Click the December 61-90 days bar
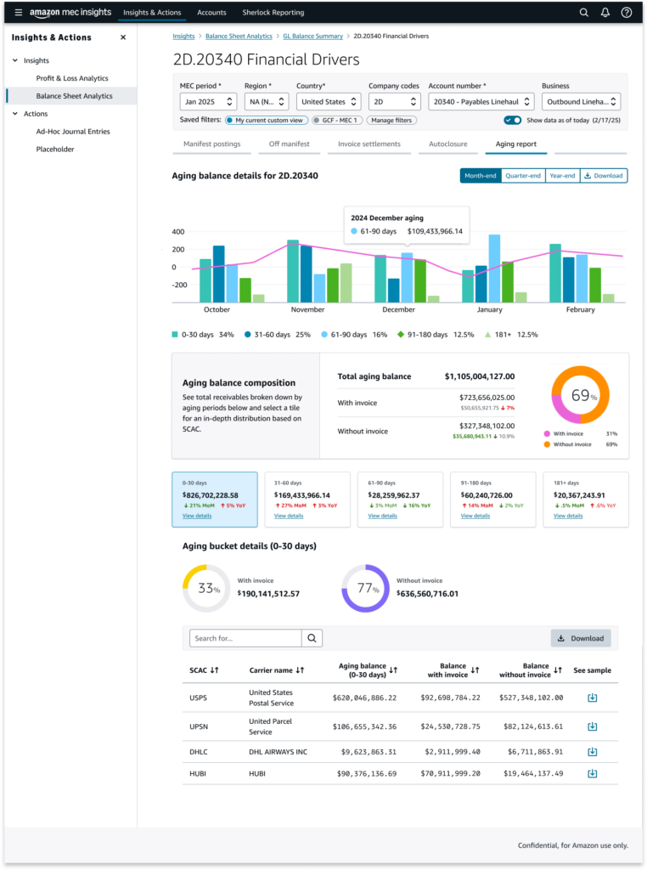The height and width of the screenshot is (870, 647). 407,278
